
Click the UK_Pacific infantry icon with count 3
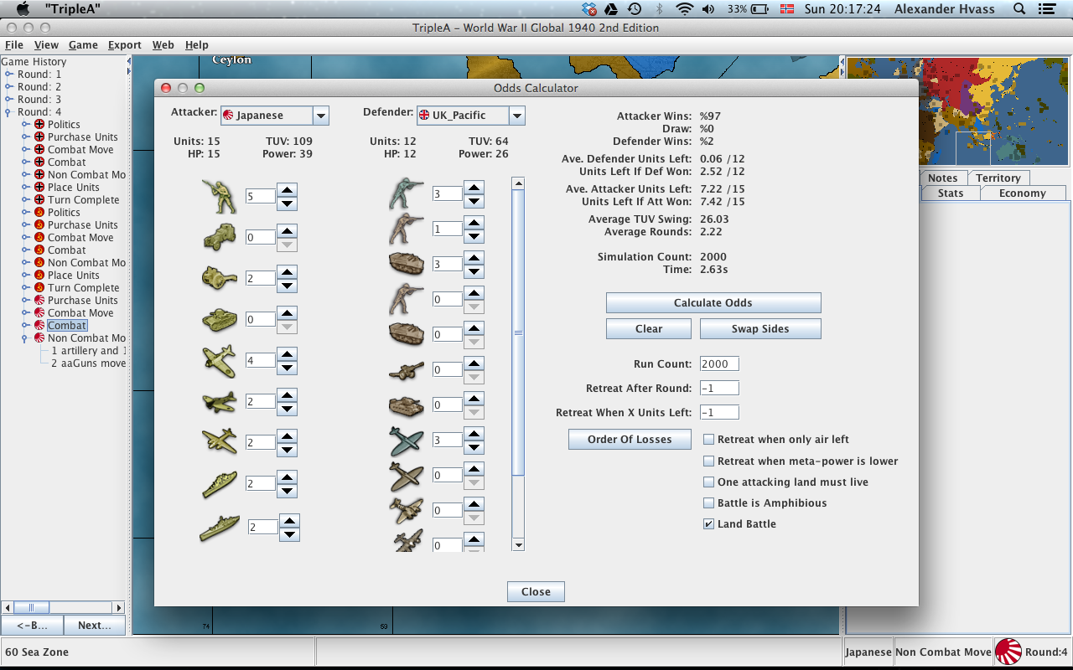coord(407,193)
